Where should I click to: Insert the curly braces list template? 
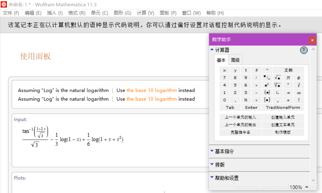pyautogui.click(x=267, y=100)
